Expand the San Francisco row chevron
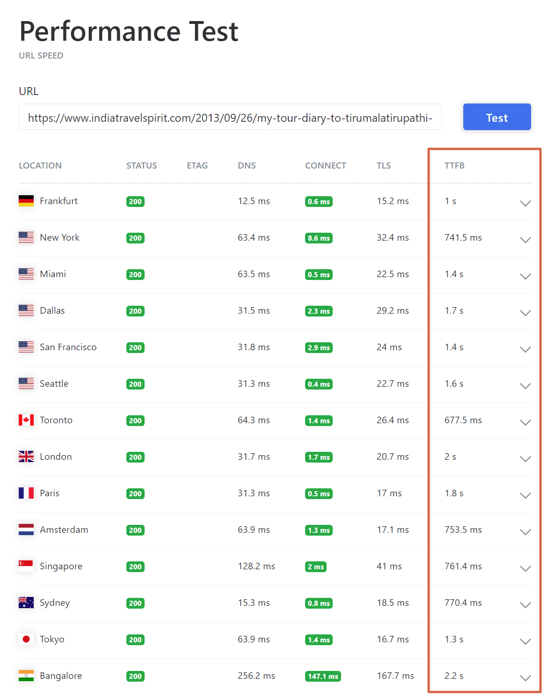This screenshot has height=699, width=547. [x=525, y=349]
